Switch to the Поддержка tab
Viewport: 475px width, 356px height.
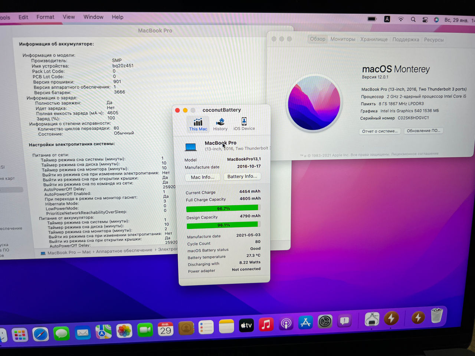tap(406, 40)
